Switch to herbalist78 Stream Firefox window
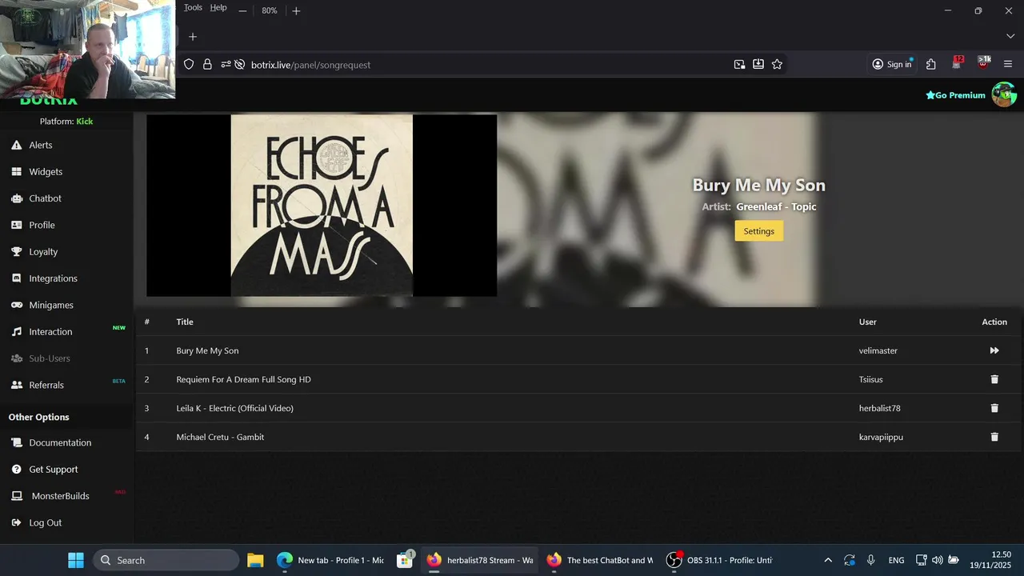The height and width of the screenshot is (576, 1024). click(x=480, y=560)
